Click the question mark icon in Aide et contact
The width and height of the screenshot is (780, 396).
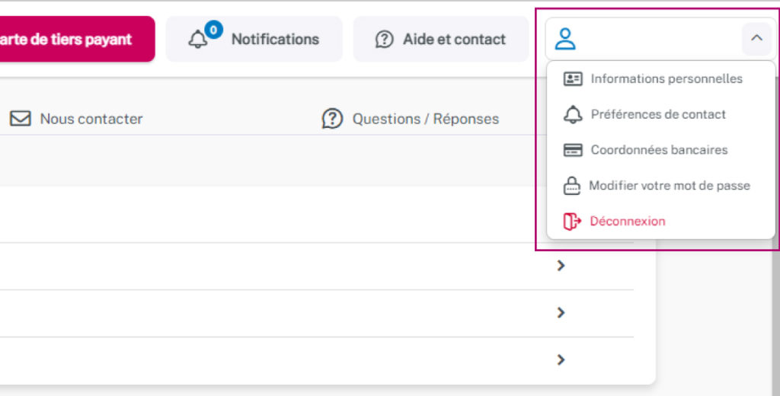tap(385, 40)
